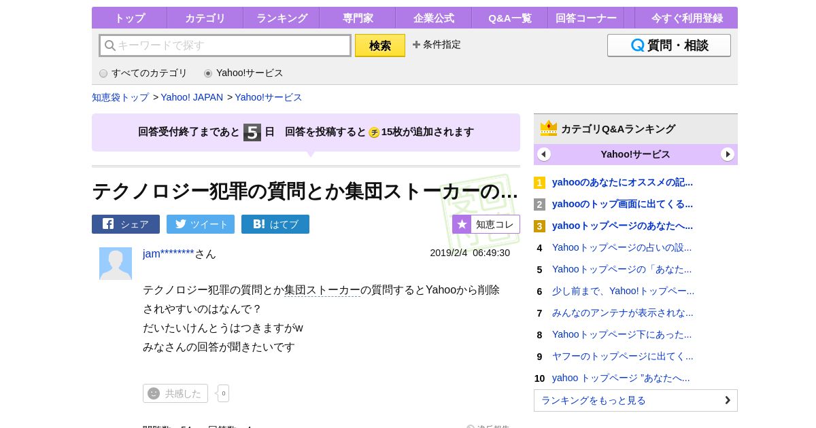This screenshot has height=428, width=816.
Task: Open the jam******** user profile link
Action: tap(169, 253)
